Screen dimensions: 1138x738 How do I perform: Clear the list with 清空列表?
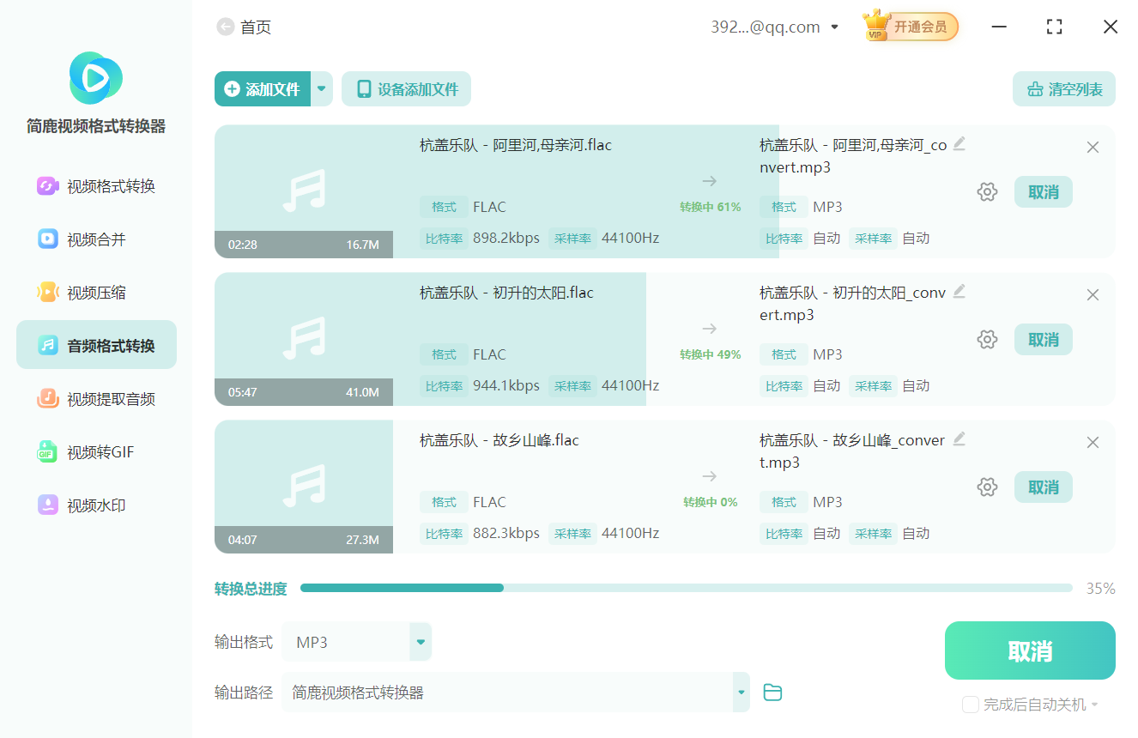(1064, 88)
